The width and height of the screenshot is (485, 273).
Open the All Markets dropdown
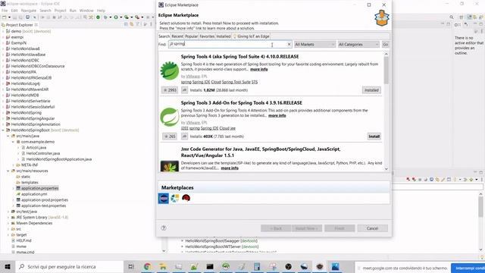(314, 44)
